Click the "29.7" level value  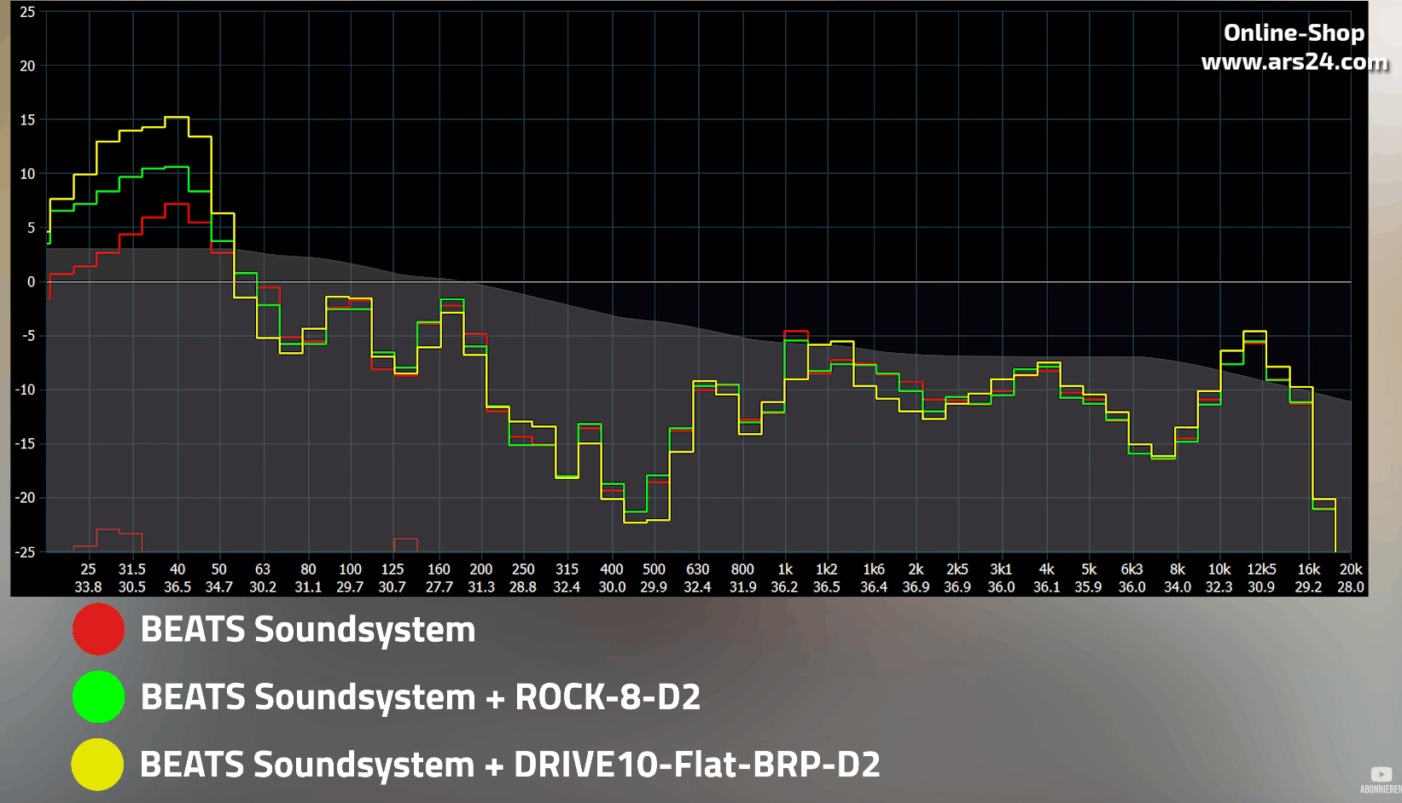350,586
